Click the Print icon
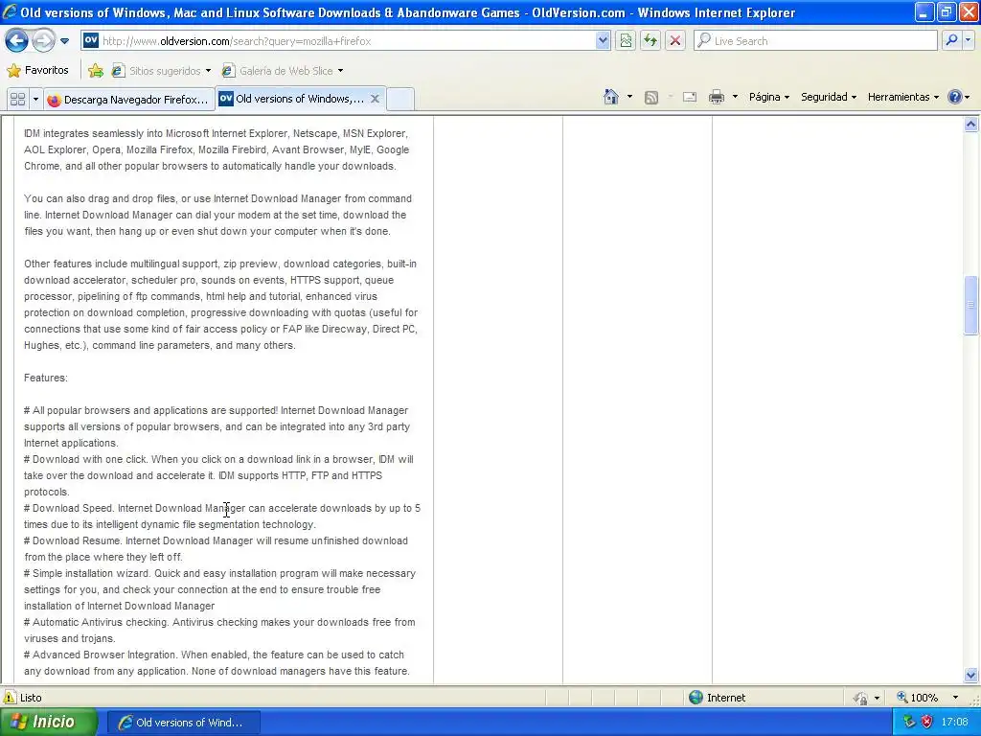This screenshot has height=736, width=981. tap(717, 97)
